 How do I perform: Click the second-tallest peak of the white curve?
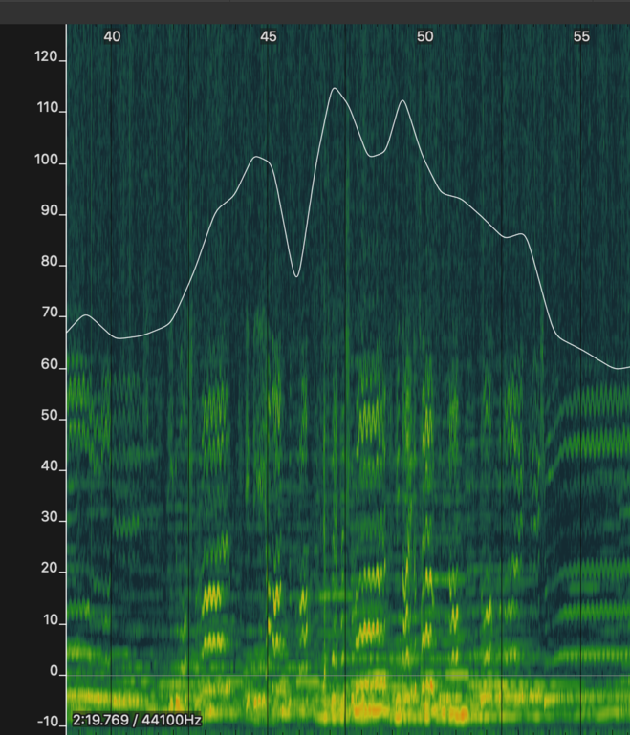pyautogui.click(x=402, y=100)
